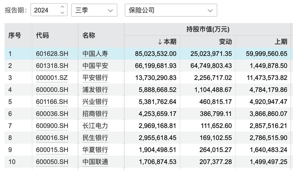Open 民生银行 stock link
293x170 pixels.
95,138
